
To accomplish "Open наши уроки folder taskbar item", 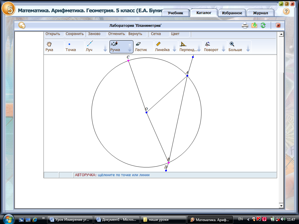I will pos(163,220).
